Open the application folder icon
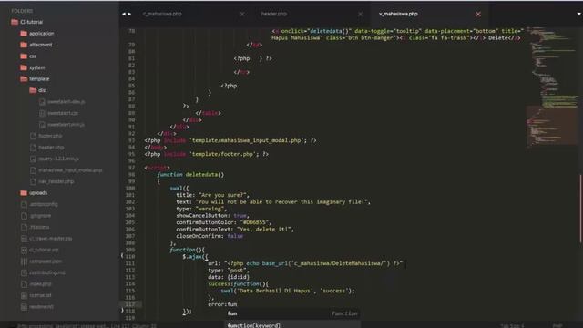Image resolution: width=583 pixels, height=328 pixels. 24,34
